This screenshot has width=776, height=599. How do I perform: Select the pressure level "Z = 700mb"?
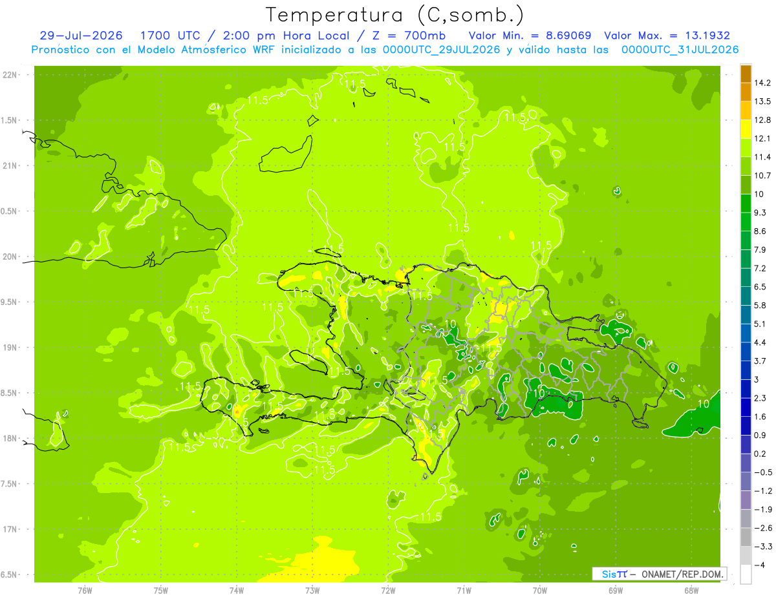tap(408, 36)
